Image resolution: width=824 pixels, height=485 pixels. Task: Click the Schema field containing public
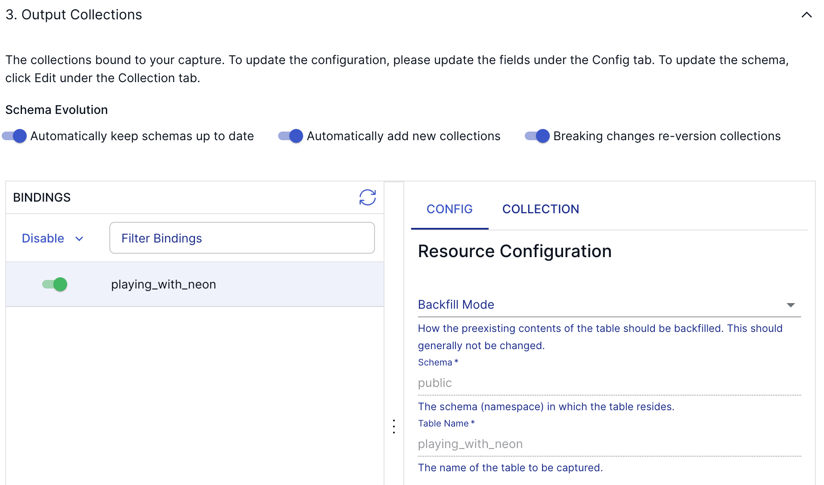[x=609, y=383]
